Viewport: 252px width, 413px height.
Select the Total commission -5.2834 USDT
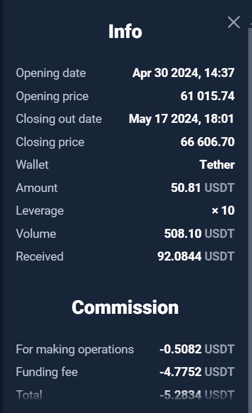click(197, 395)
